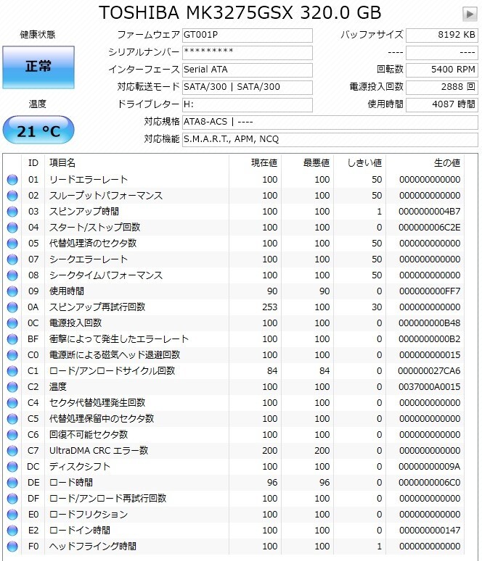Click the power-on count field 2888 回
Image resolution: width=482 pixels, height=561 pixels.
click(x=442, y=87)
